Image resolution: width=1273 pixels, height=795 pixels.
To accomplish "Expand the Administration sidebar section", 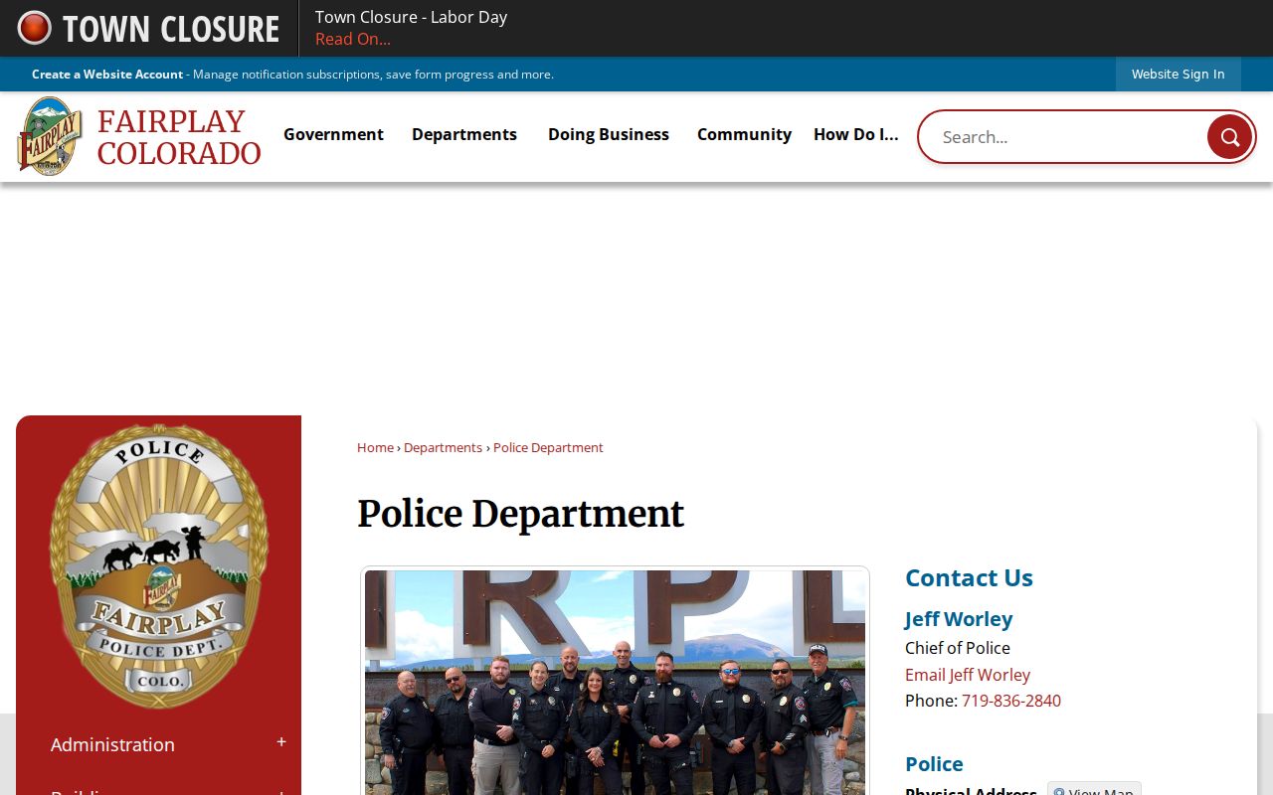I will [x=281, y=742].
